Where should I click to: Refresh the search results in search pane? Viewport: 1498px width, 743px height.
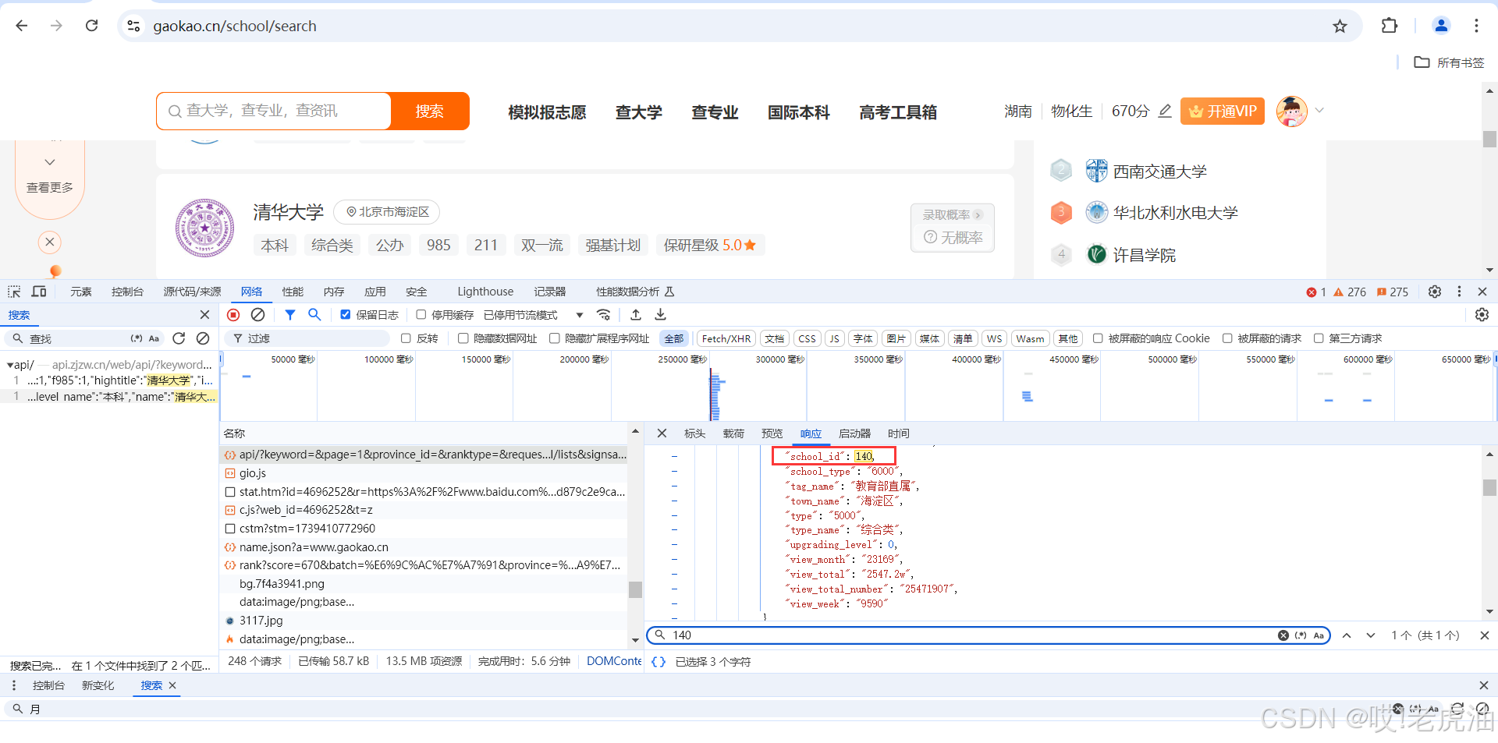coord(179,338)
